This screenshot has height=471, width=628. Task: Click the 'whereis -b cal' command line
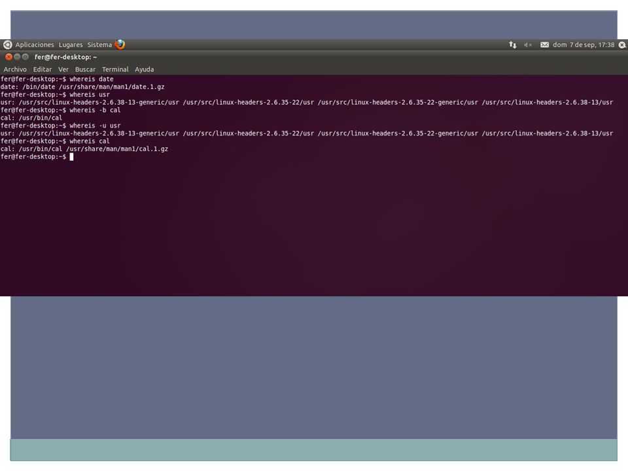pyautogui.click(x=60, y=110)
